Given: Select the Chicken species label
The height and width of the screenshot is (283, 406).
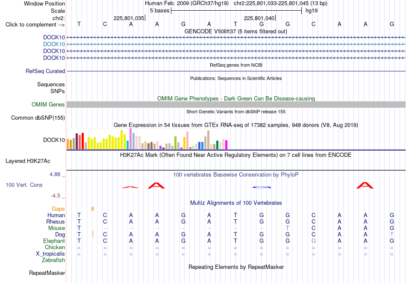Looking at the screenshot, I should click(55, 247).
